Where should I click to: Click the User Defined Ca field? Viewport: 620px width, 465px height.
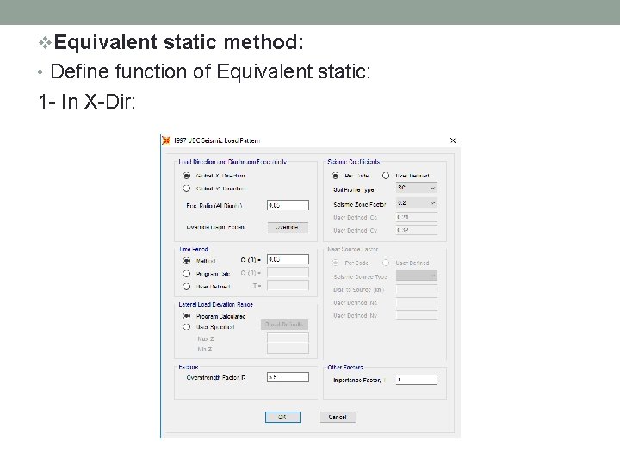pyautogui.click(x=417, y=217)
